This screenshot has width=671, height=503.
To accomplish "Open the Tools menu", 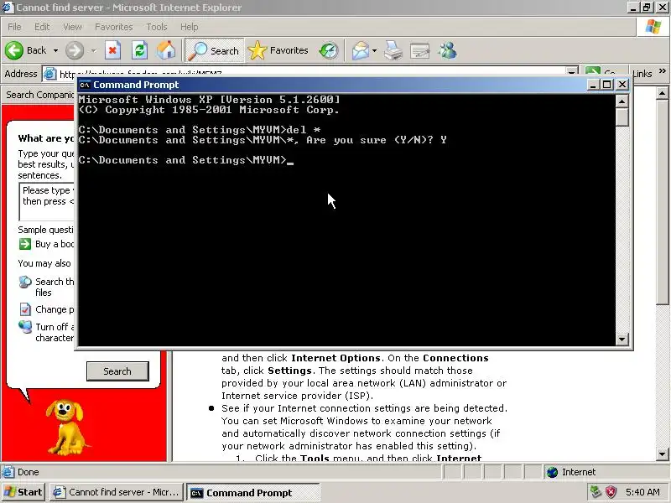I will point(157,27).
